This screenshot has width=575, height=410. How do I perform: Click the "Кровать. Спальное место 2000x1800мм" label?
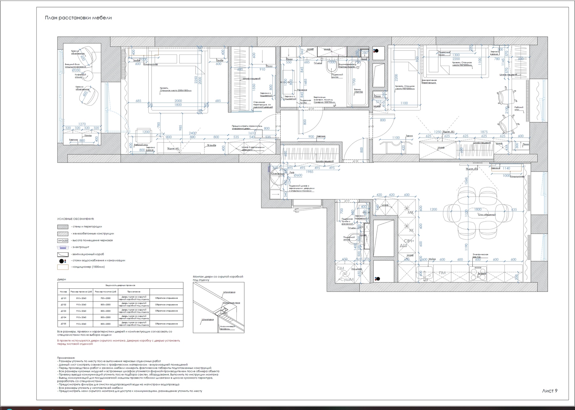pos(175,89)
